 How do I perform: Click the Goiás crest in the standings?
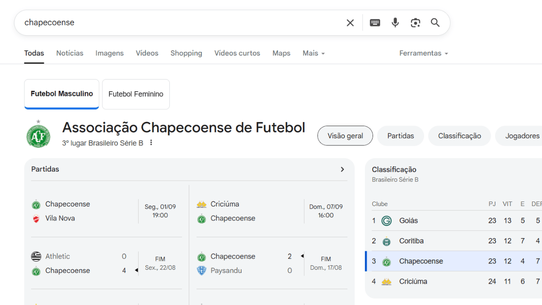pos(386,221)
